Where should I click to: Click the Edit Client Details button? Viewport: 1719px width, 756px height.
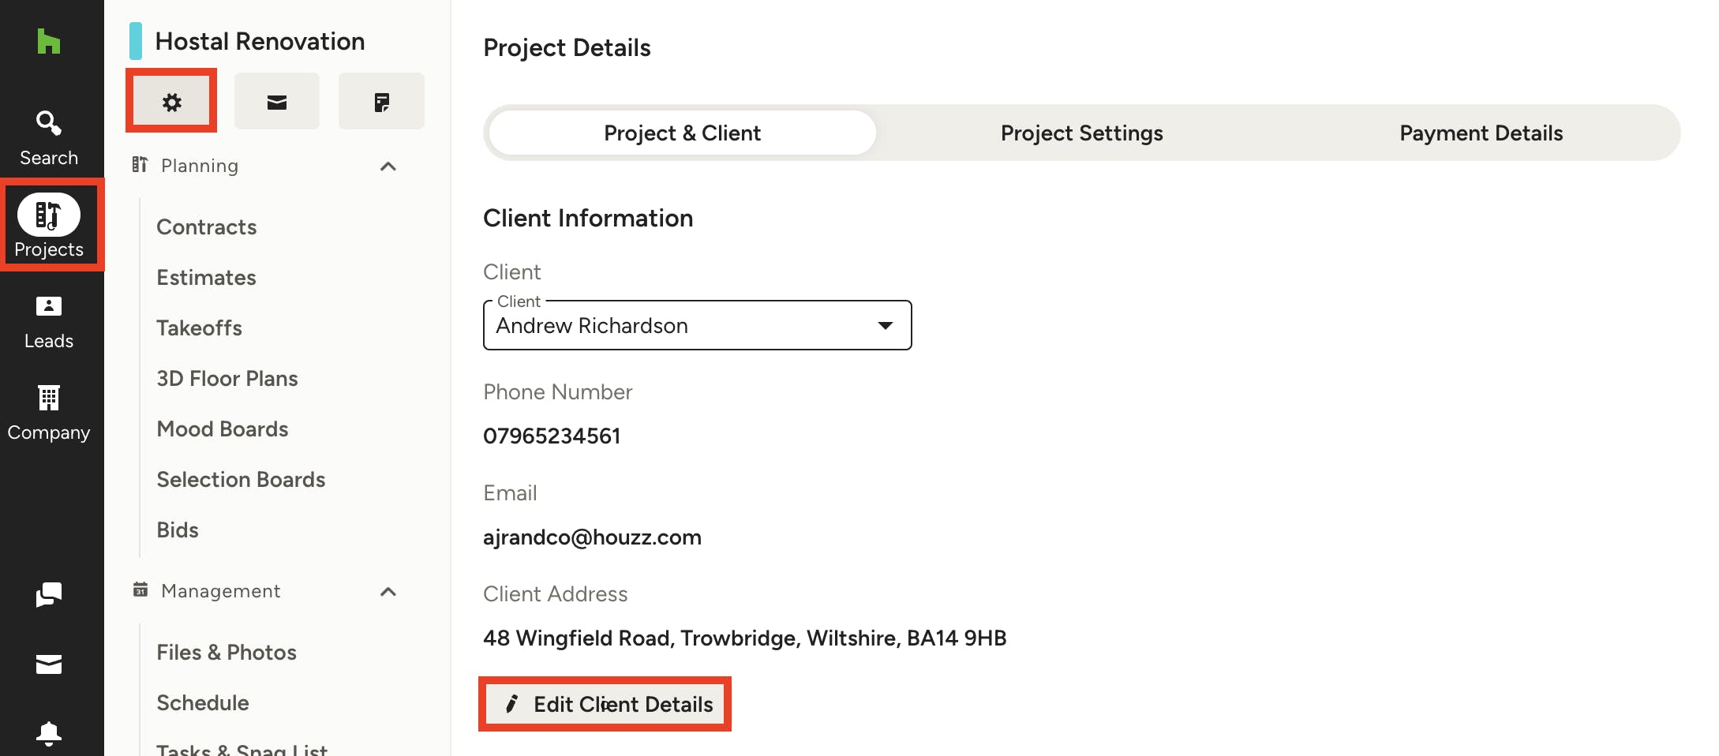(x=605, y=704)
